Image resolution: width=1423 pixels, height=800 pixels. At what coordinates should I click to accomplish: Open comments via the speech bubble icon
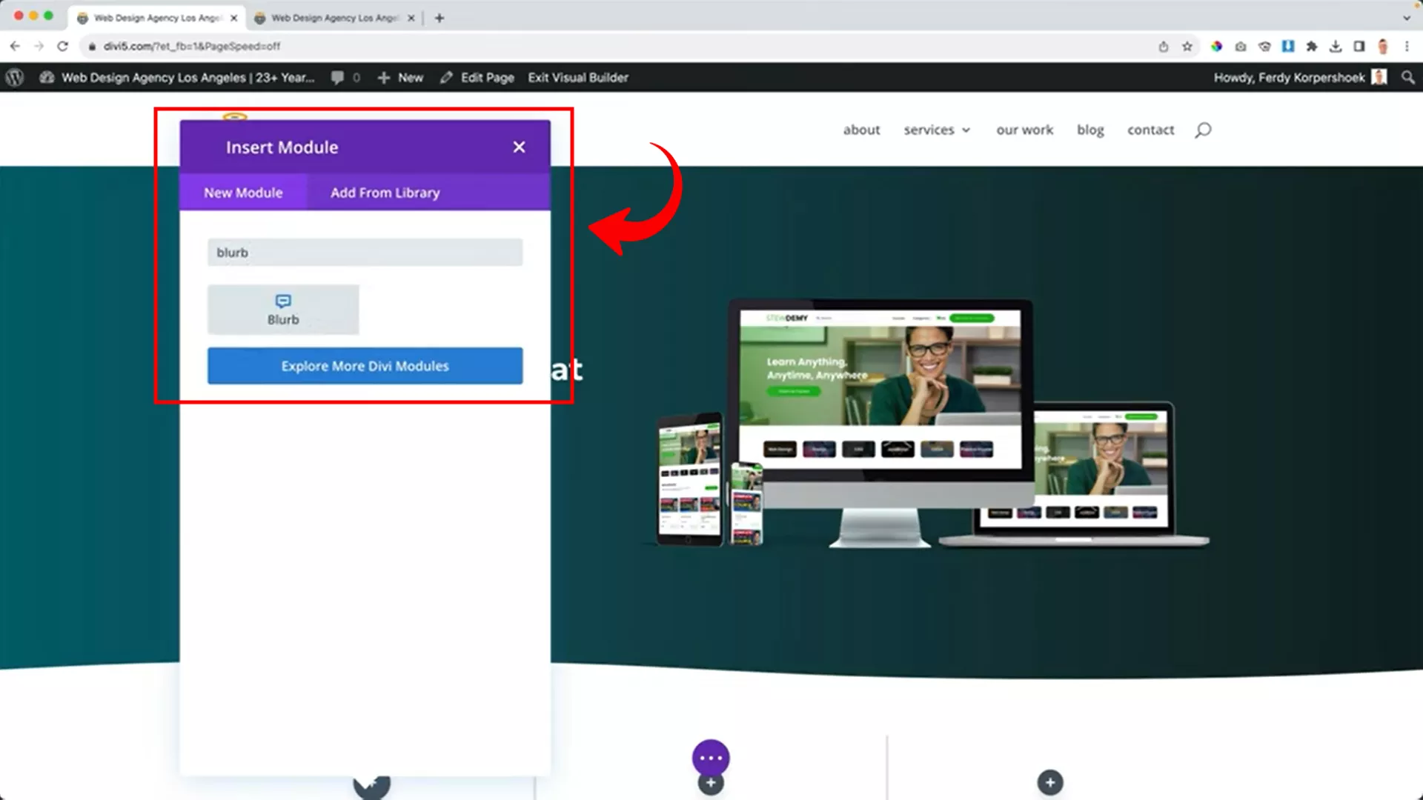click(339, 77)
